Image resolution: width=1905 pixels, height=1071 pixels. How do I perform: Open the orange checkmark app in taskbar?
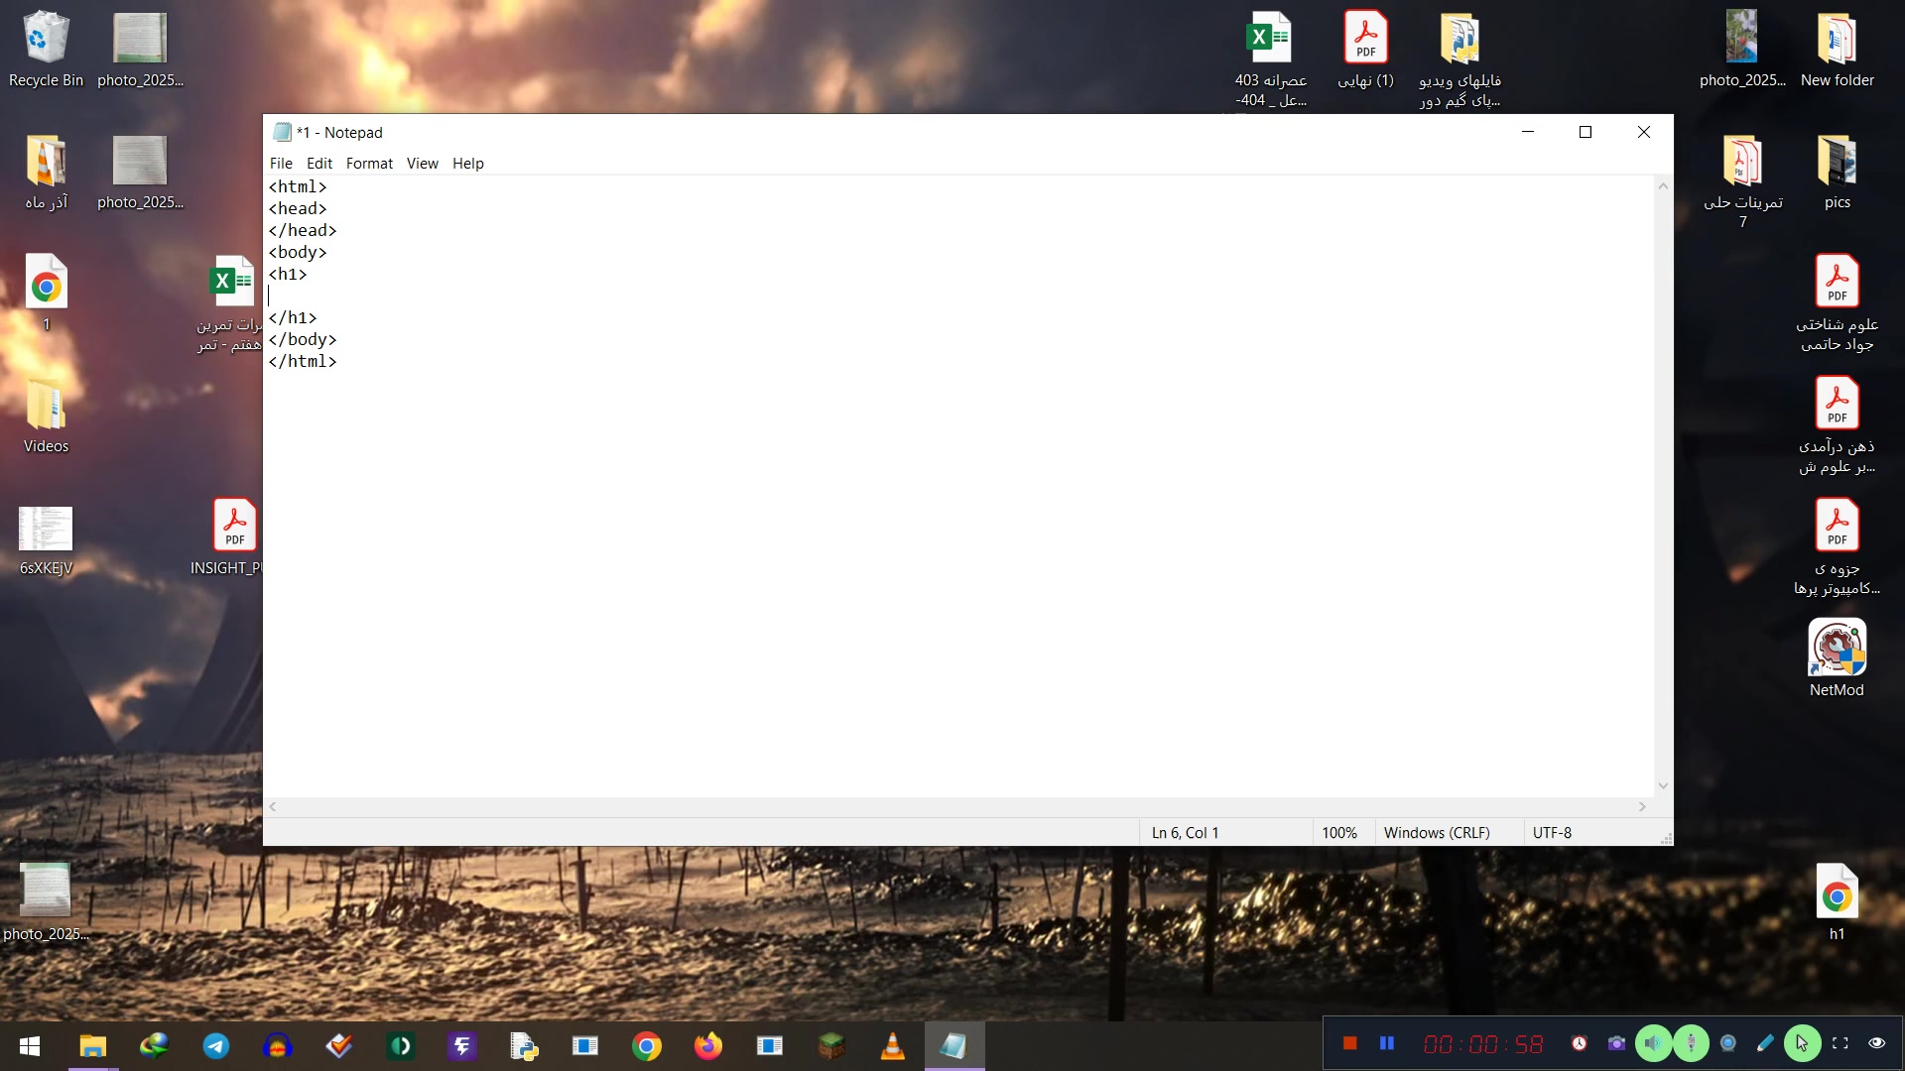coord(339,1046)
